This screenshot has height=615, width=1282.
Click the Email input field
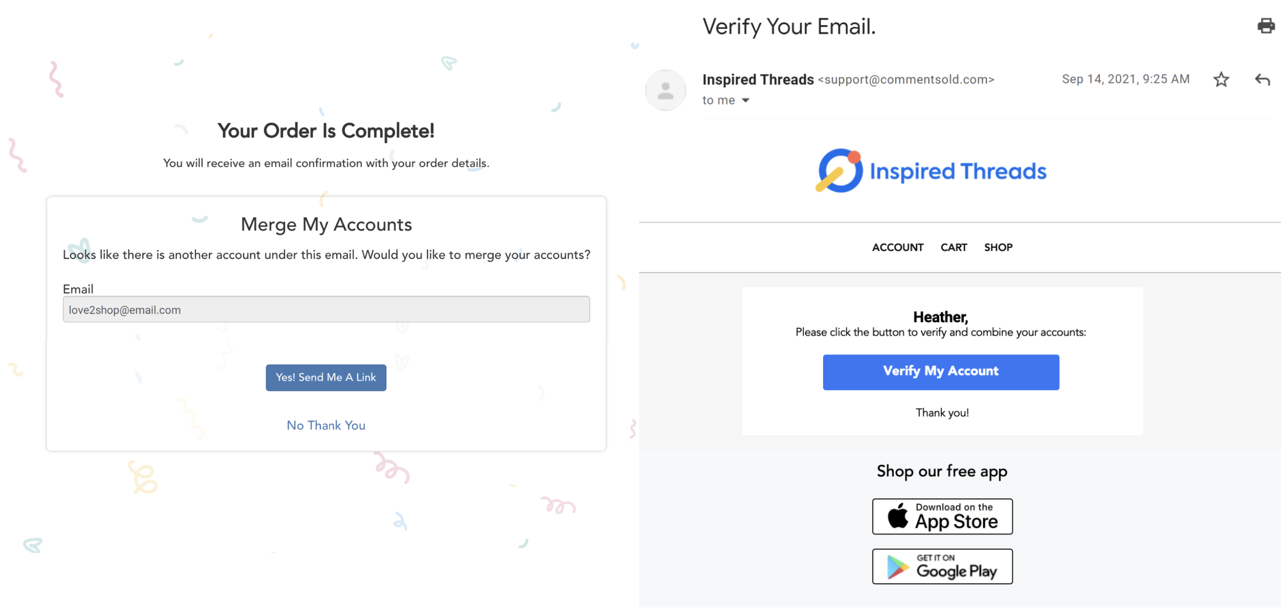tap(326, 310)
